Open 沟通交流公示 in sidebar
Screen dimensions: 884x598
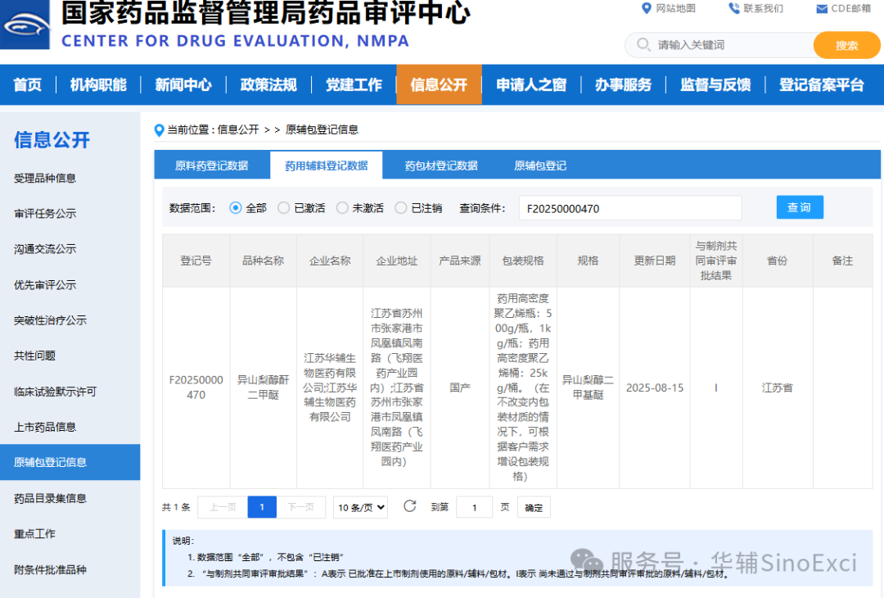point(45,249)
